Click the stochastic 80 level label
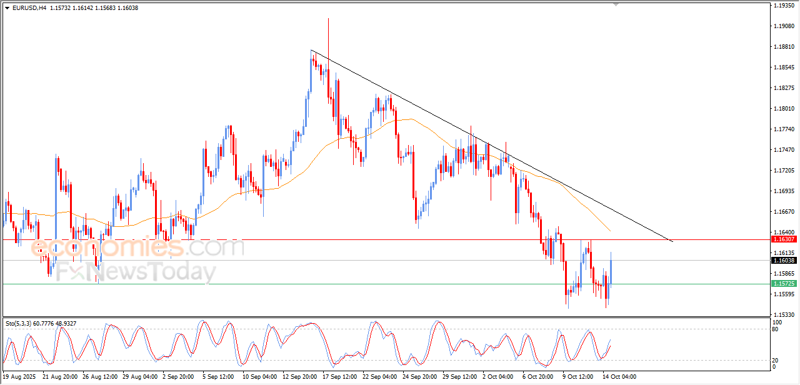This screenshot has height=385, width=800. click(x=777, y=329)
